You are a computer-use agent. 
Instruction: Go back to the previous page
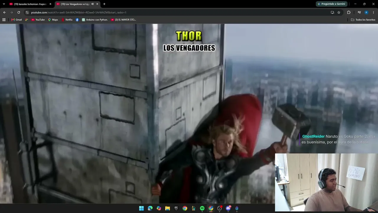pyautogui.click(x=4, y=12)
